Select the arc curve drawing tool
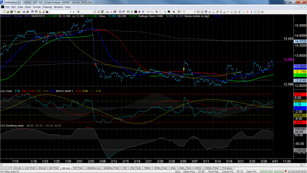The width and height of the screenshot is (307, 173). point(244,12)
